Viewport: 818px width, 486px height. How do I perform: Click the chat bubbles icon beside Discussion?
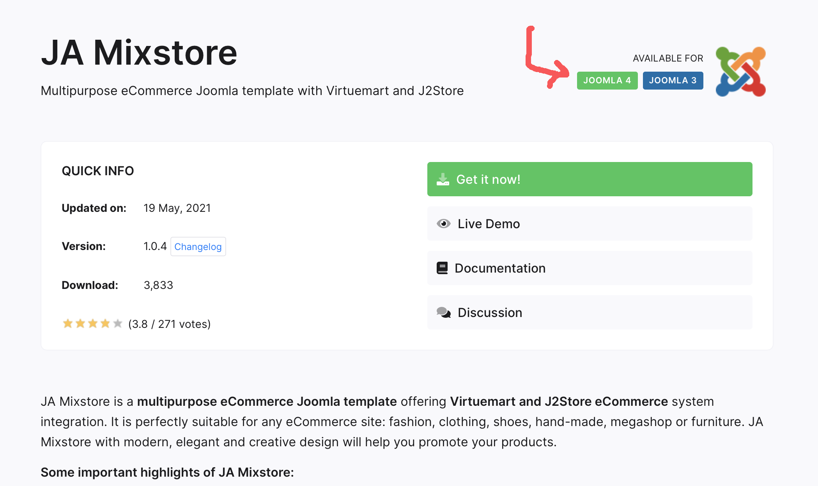click(443, 312)
